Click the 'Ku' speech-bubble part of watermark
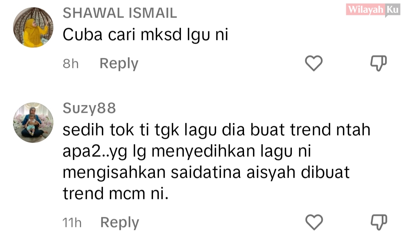Screen dimensions: 403x237 point(392,10)
